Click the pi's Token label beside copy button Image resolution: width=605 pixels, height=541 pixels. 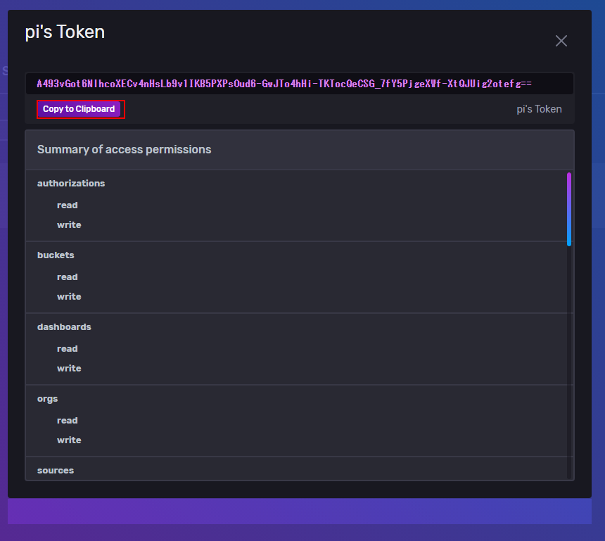[x=539, y=109]
